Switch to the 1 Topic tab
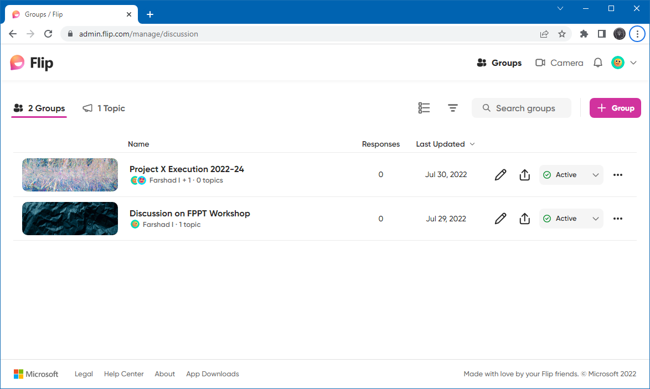650x389 pixels. (x=104, y=108)
